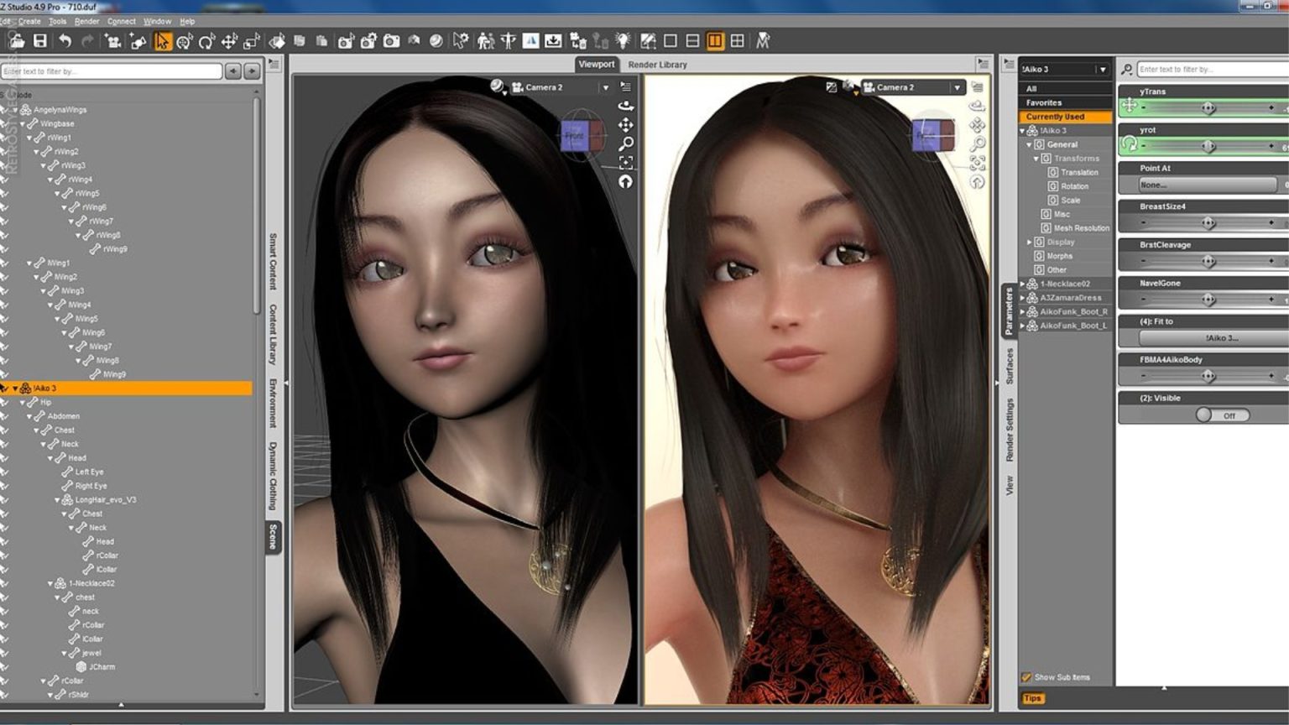Uncheck the Show Sub Items checkbox
This screenshot has width=1289, height=725.
point(1025,677)
